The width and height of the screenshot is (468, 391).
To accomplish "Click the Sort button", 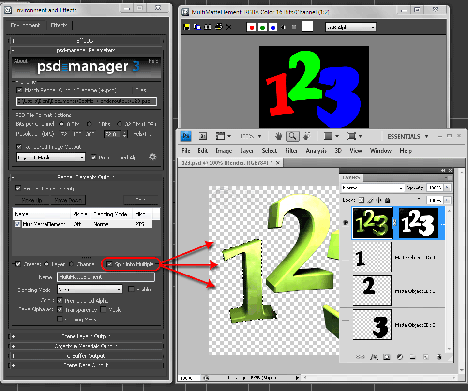I will [x=140, y=200].
